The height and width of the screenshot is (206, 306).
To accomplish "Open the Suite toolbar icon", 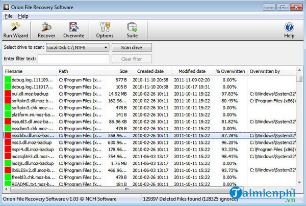I will pos(132,30).
